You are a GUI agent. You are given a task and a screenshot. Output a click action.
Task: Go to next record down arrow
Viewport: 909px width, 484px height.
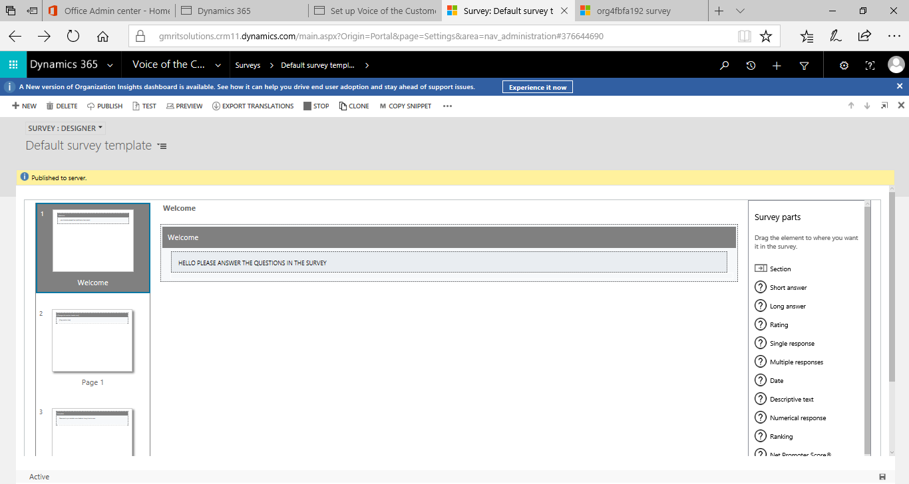(867, 106)
